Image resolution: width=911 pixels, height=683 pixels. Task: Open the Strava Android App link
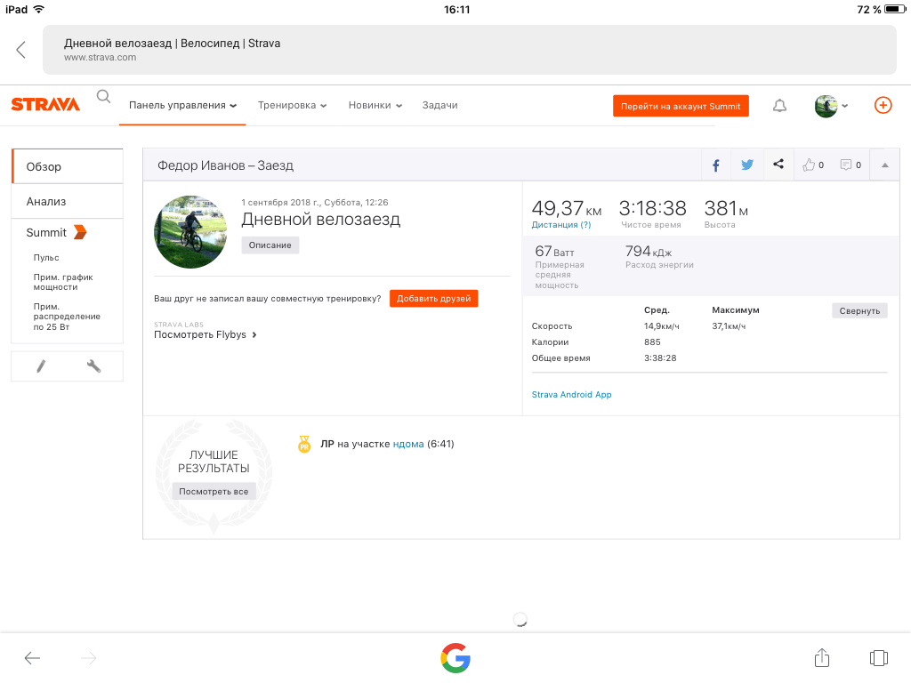coord(571,395)
